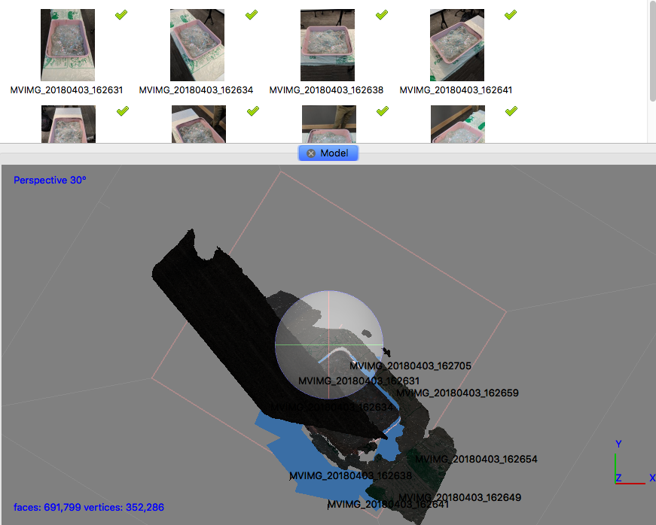Screen dimensions: 656x525
Task: Click the green checkmark beside photo MVIMG_20180403_162634
Action: coord(252,15)
